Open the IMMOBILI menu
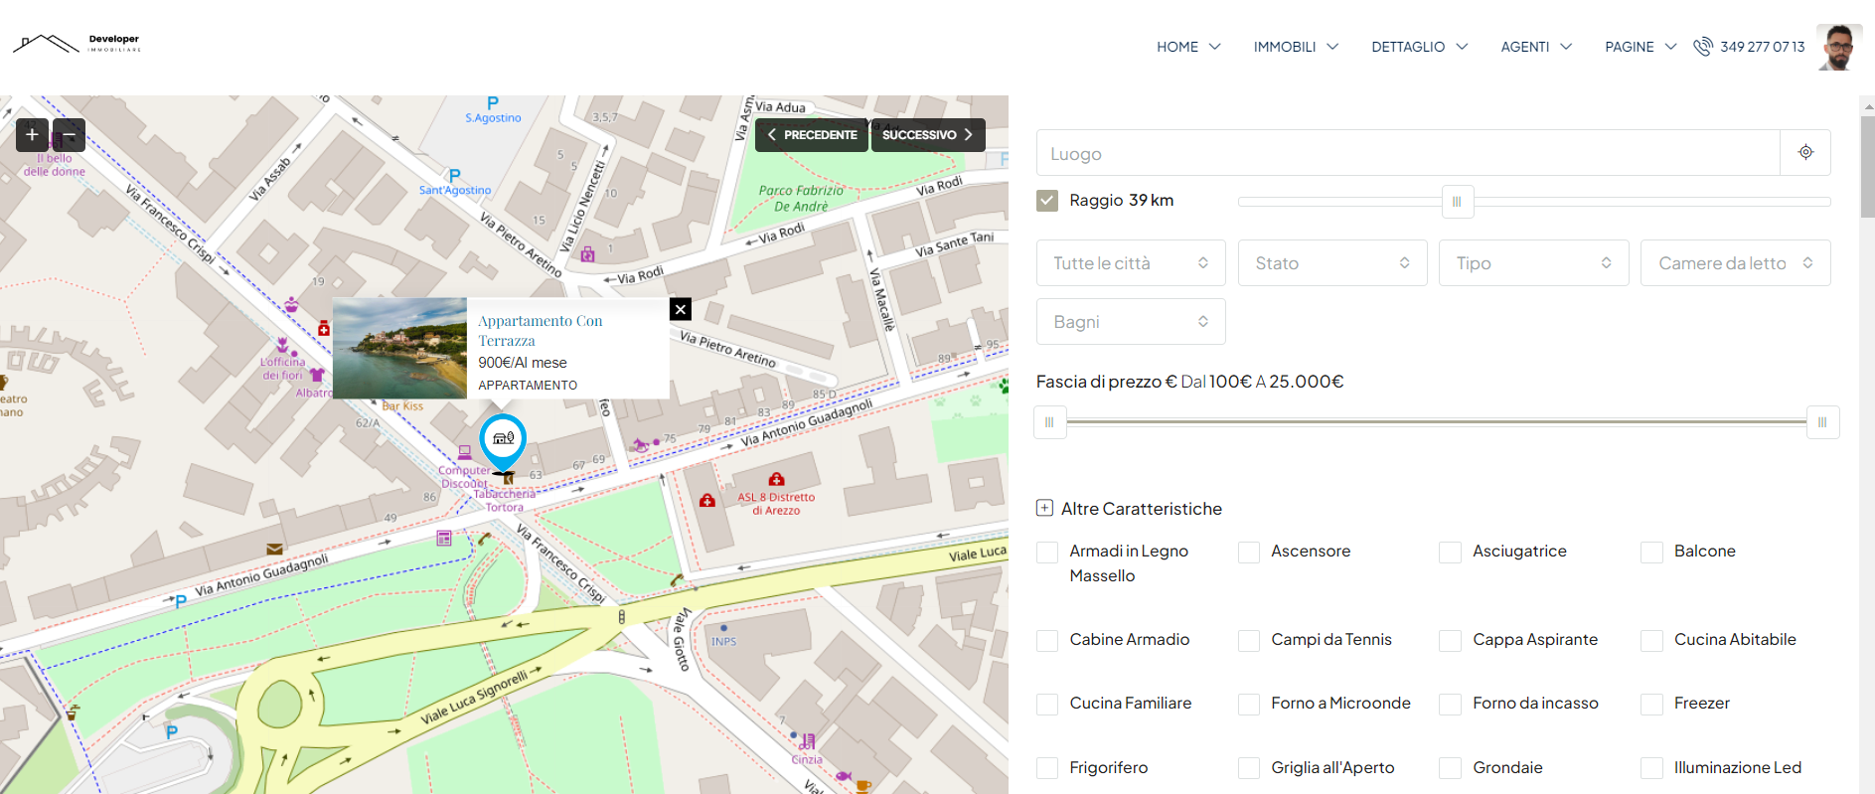This screenshot has width=1875, height=794. pyautogui.click(x=1295, y=47)
